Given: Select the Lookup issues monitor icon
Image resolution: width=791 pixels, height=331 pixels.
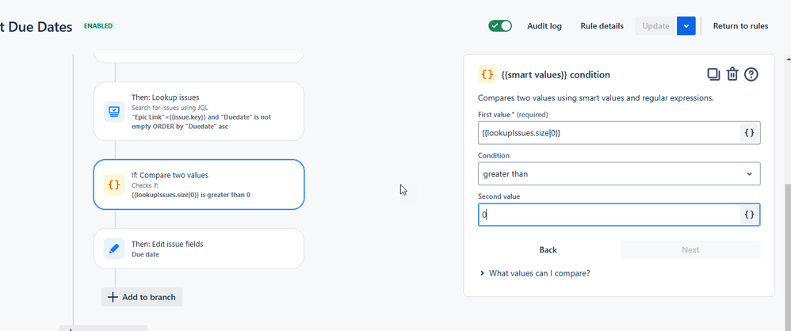Looking at the screenshot, I should [114, 112].
